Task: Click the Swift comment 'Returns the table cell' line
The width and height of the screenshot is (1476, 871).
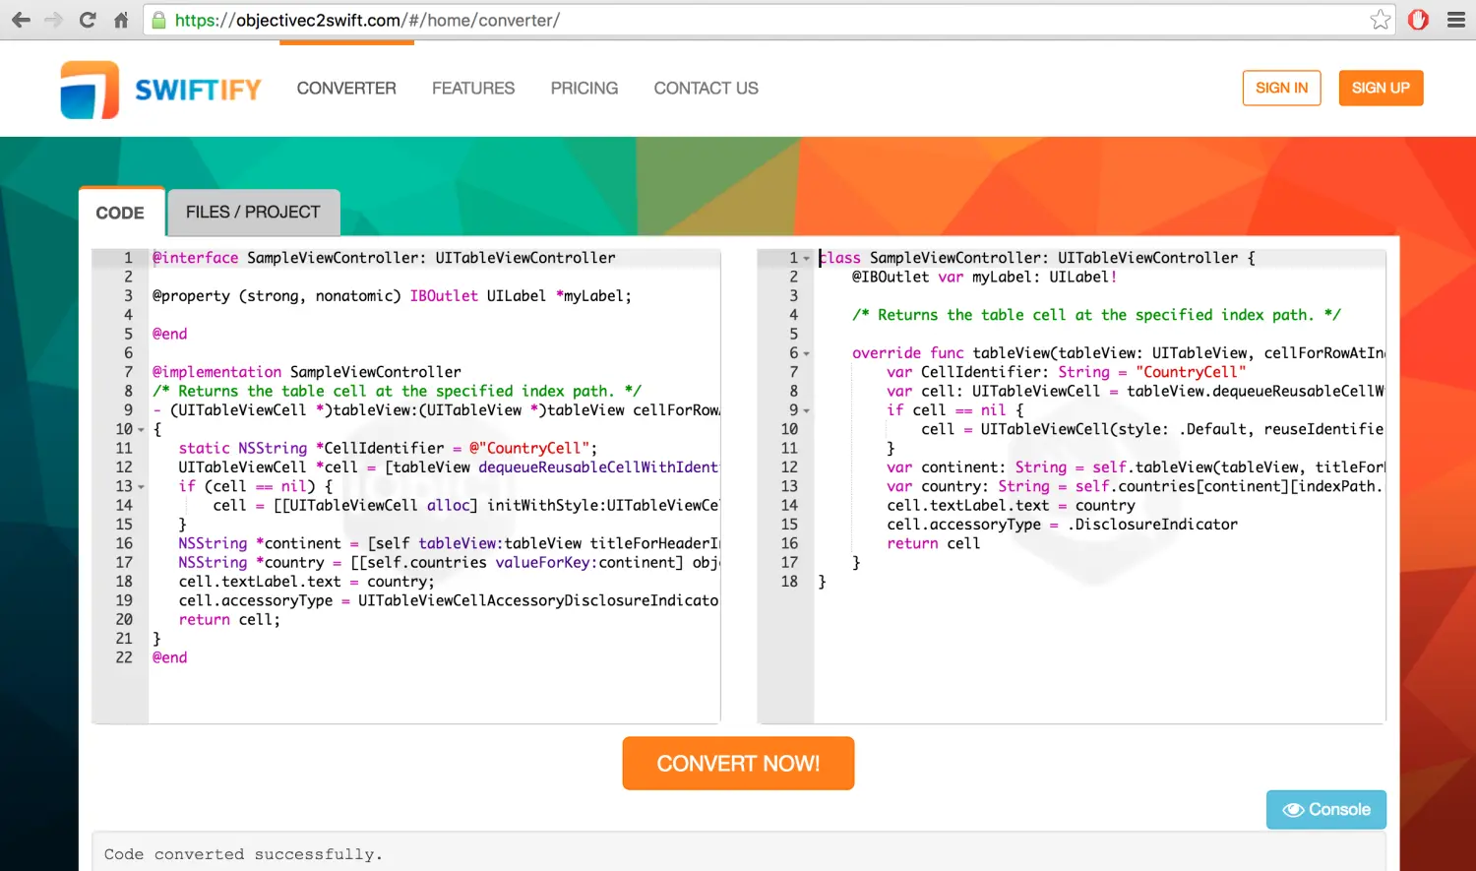Action: [x=1096, y=315]
